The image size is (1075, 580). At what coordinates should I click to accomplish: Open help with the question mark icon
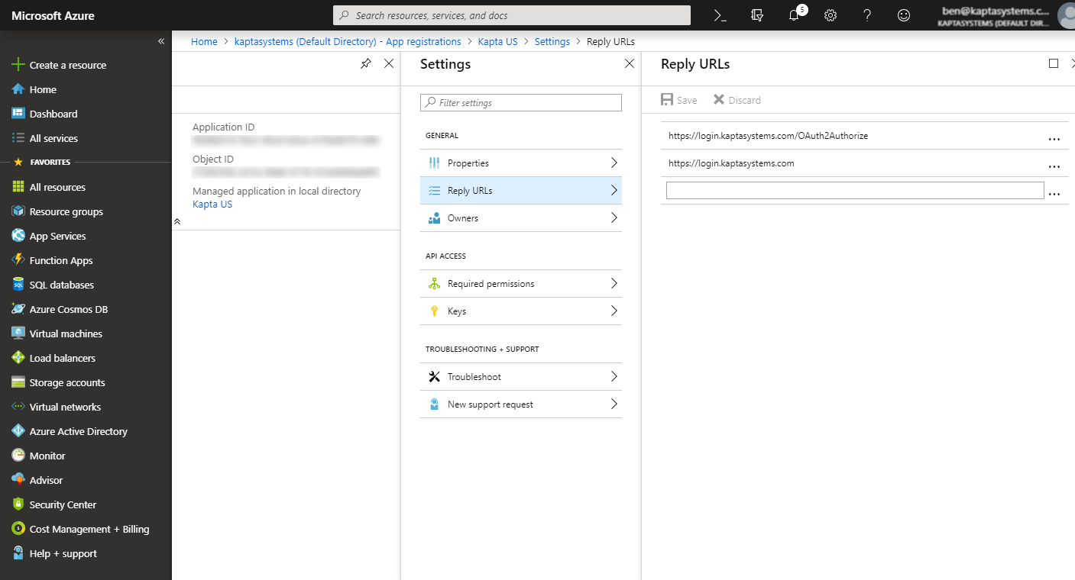(866, 15)
